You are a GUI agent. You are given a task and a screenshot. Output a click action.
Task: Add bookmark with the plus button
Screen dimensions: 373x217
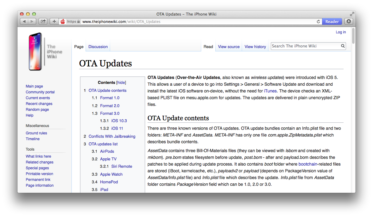[54, 21]
